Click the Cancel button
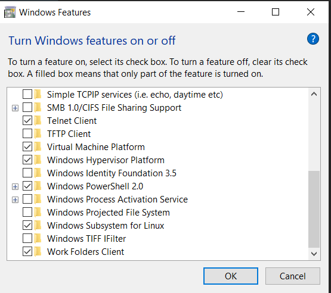Image resolution: width=331 pixels, height=293 pixels. 293,276
